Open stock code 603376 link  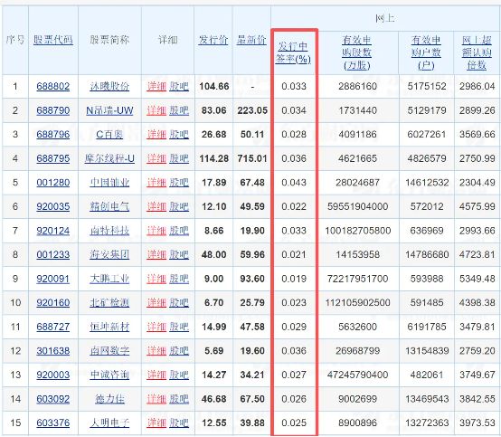53,423
